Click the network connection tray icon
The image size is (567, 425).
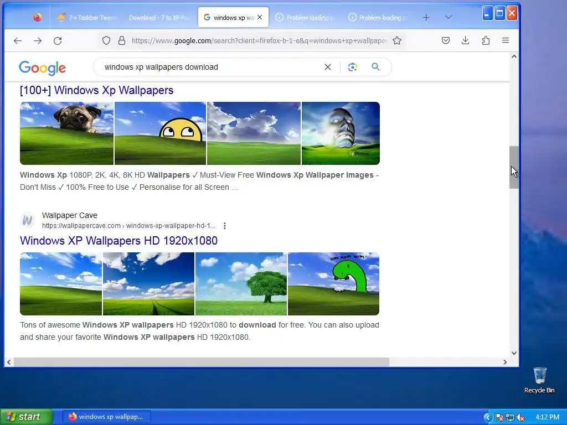point(510,417)
